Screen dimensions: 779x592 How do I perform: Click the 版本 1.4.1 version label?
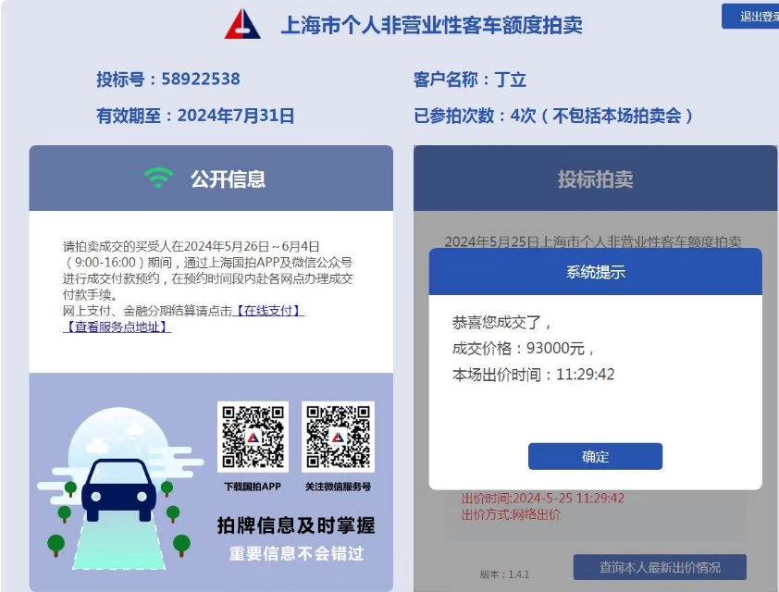(504, 574)
